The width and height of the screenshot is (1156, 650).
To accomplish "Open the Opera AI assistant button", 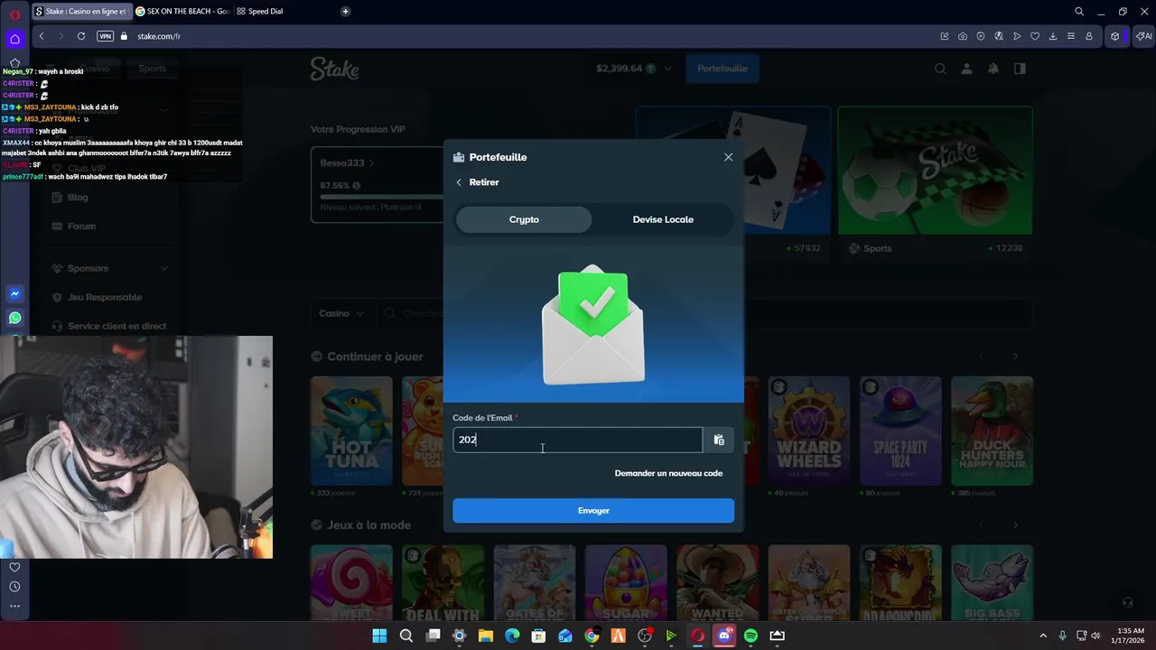I will pyautogui.click(x=1144, y=36).
